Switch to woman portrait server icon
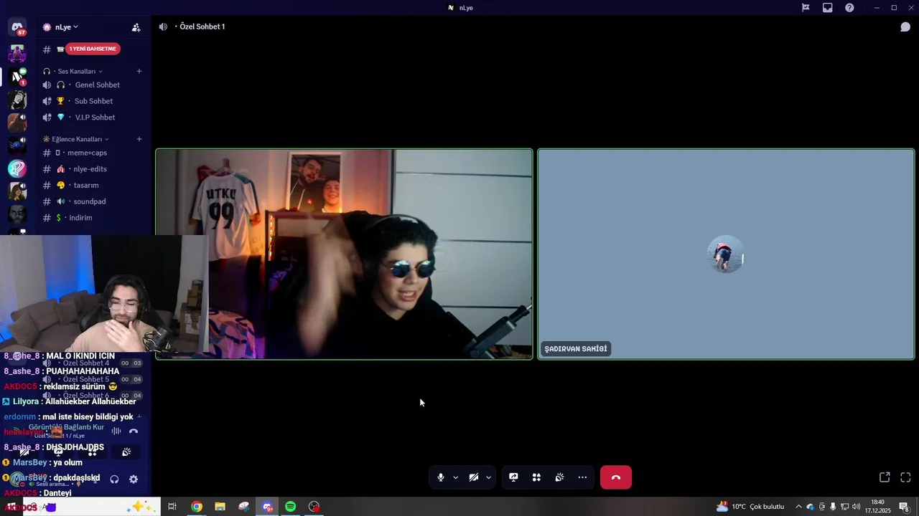The width and height of the screenshot is (919, 516). pyautogui.click(x=17, y=192)
